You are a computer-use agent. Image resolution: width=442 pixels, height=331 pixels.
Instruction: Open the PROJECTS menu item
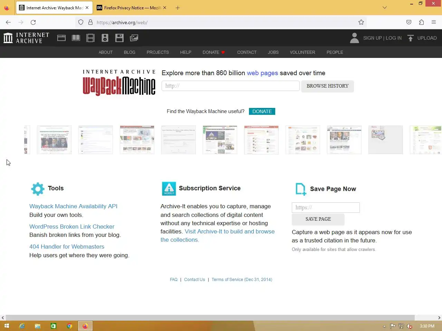click(158, 52)
